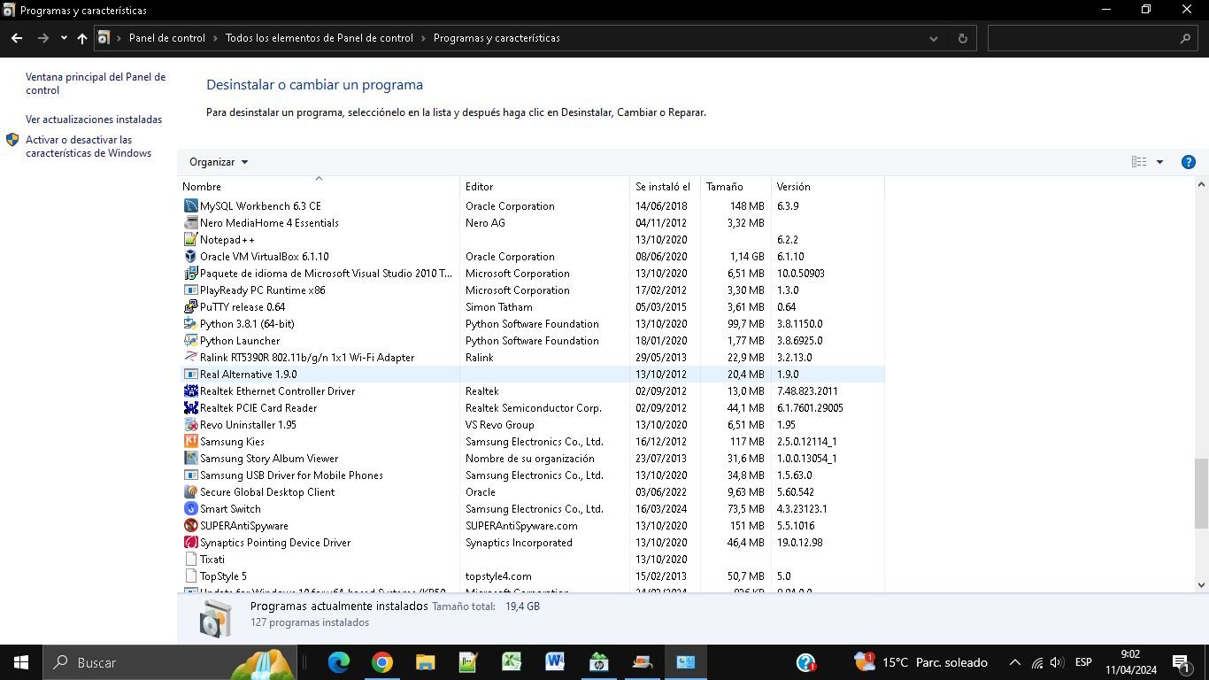Click the list's scroll down arrow
Image resolution: width=1209 pixels, height=680 pixels.
coord(1201,584)
